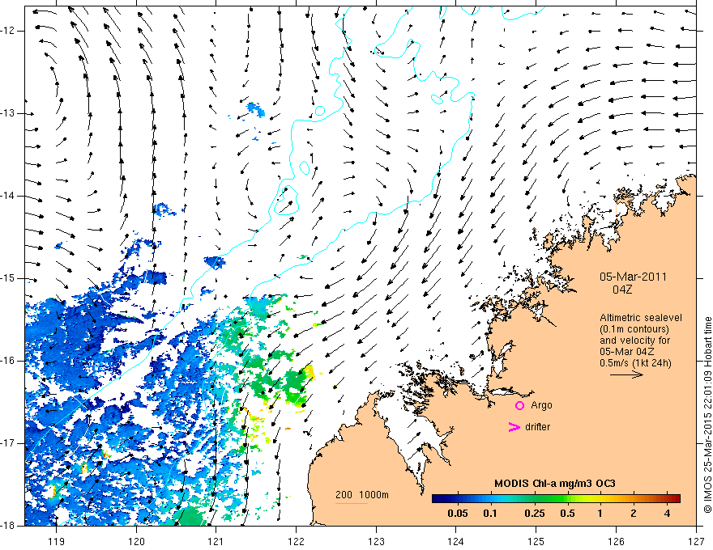Click the 0.05 colorbar tick label

(x=458, y=514)
